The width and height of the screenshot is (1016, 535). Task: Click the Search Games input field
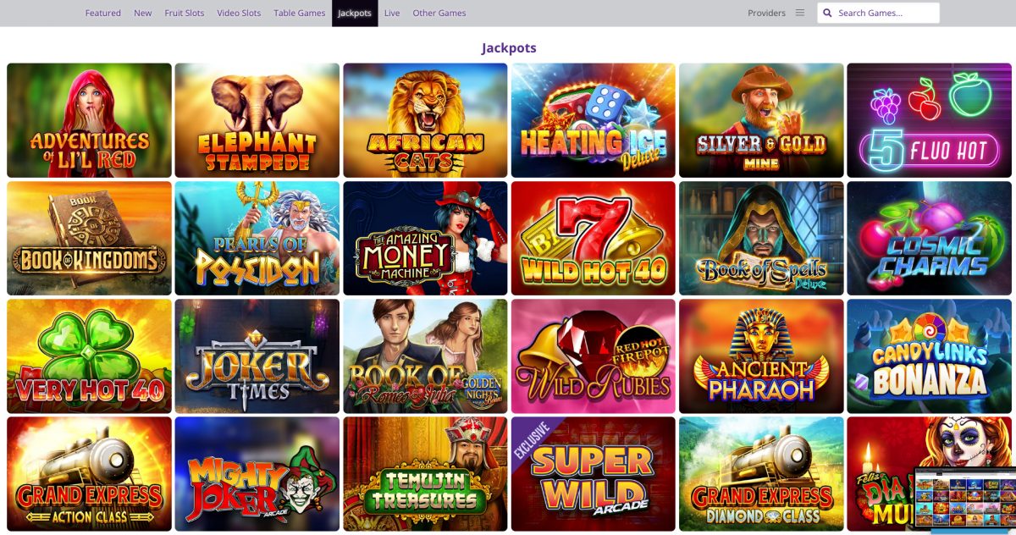point(878,13)
